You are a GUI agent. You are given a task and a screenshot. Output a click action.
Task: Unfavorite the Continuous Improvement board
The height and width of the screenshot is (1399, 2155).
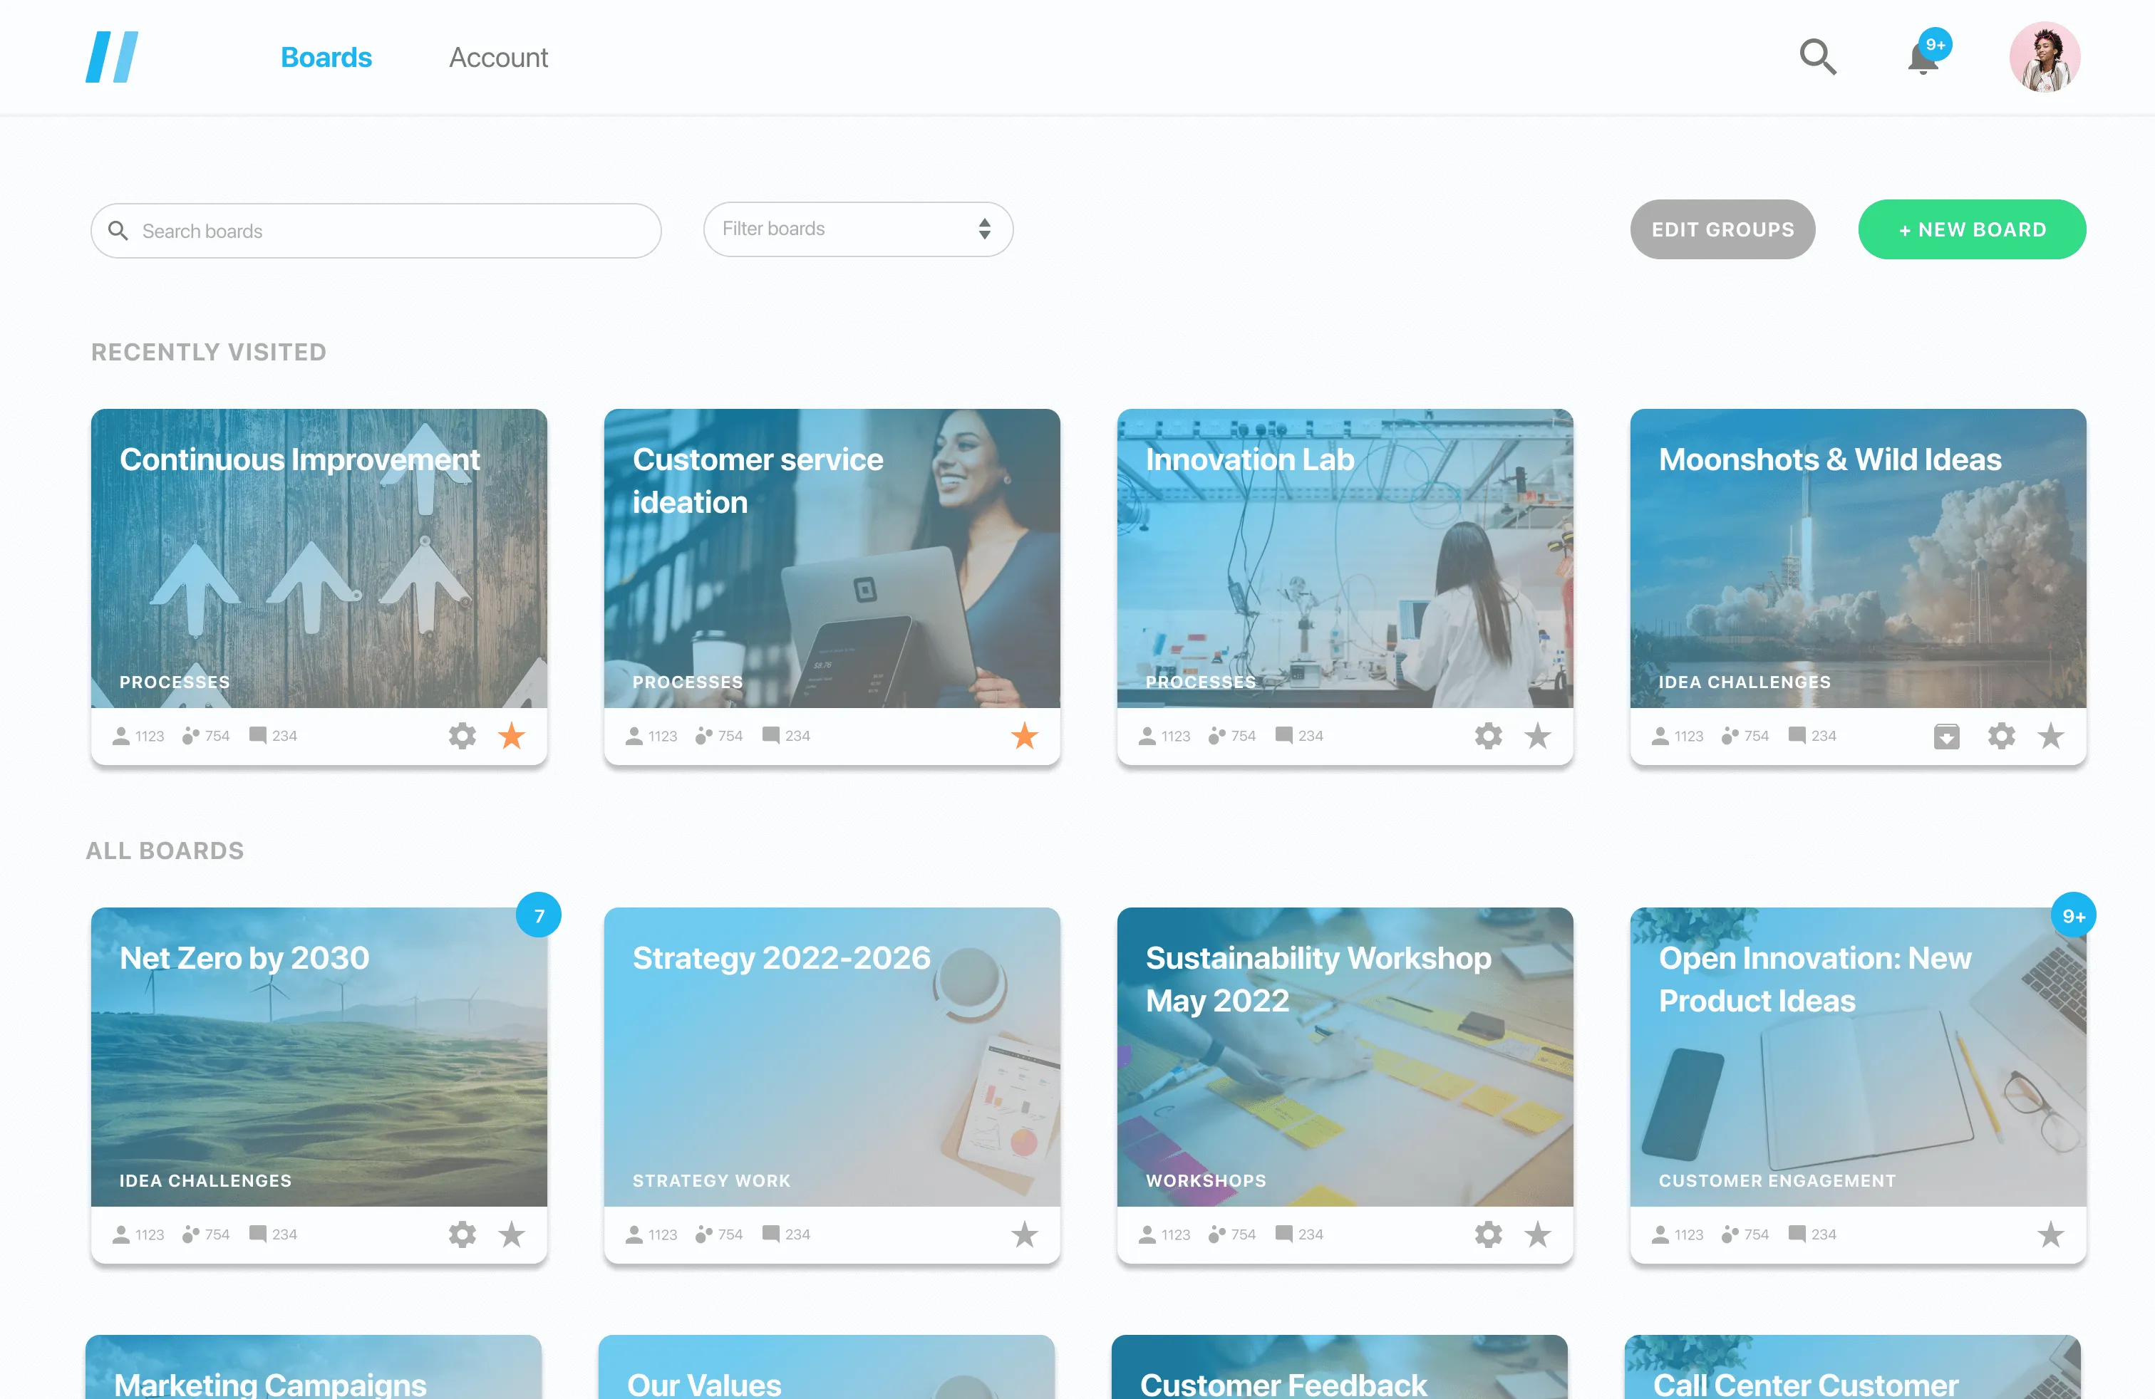(511, 736)
